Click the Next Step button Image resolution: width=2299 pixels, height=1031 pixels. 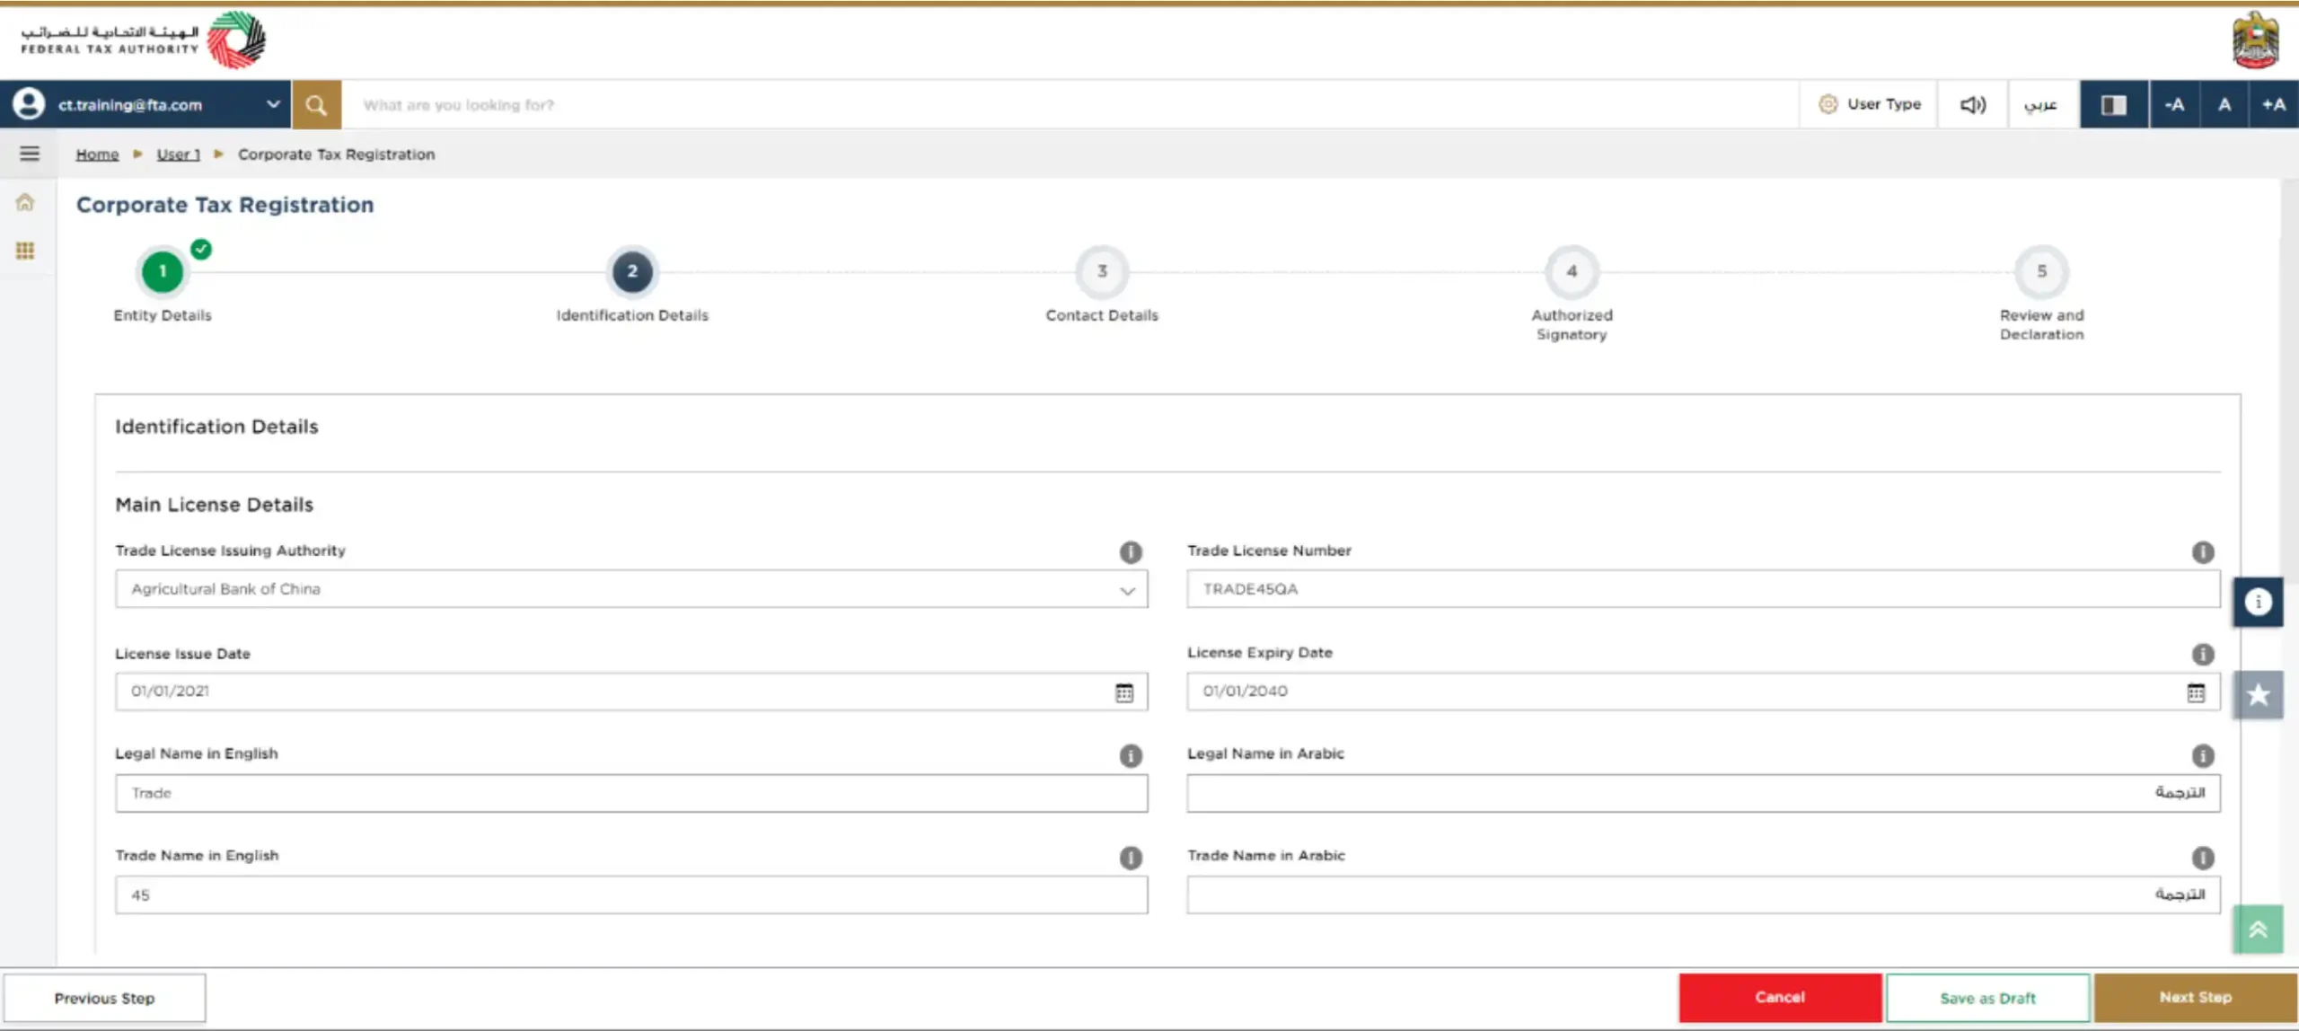tap(2195, 997)
